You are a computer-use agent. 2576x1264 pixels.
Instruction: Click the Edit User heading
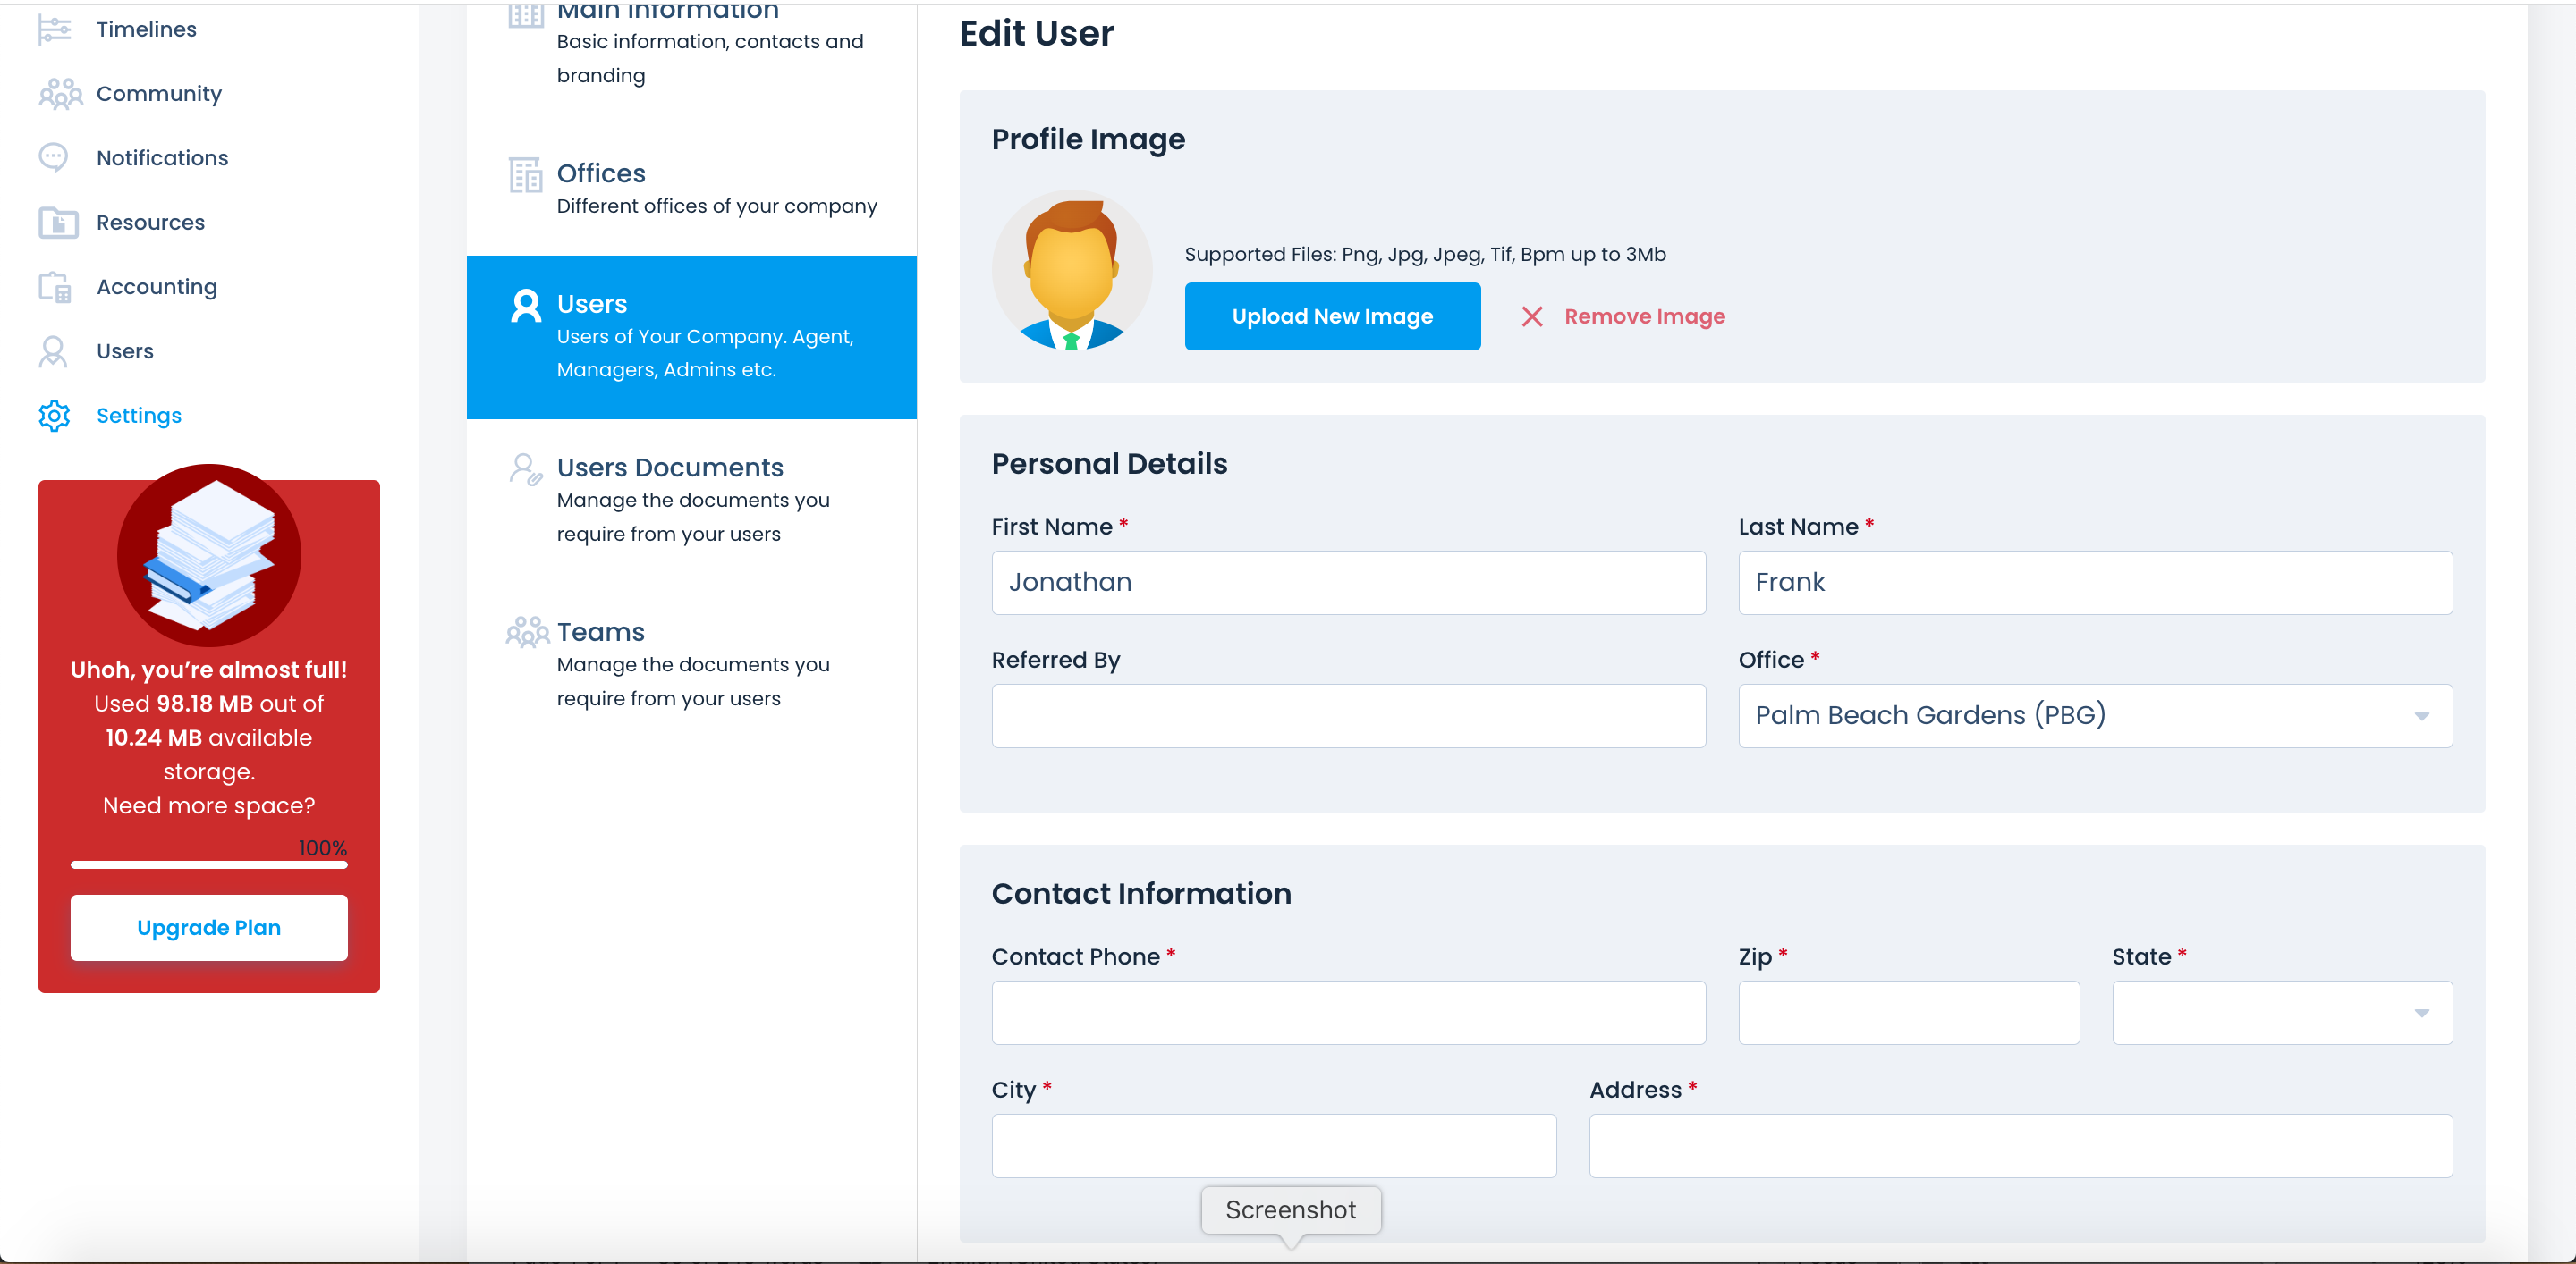pos(1036,33)
